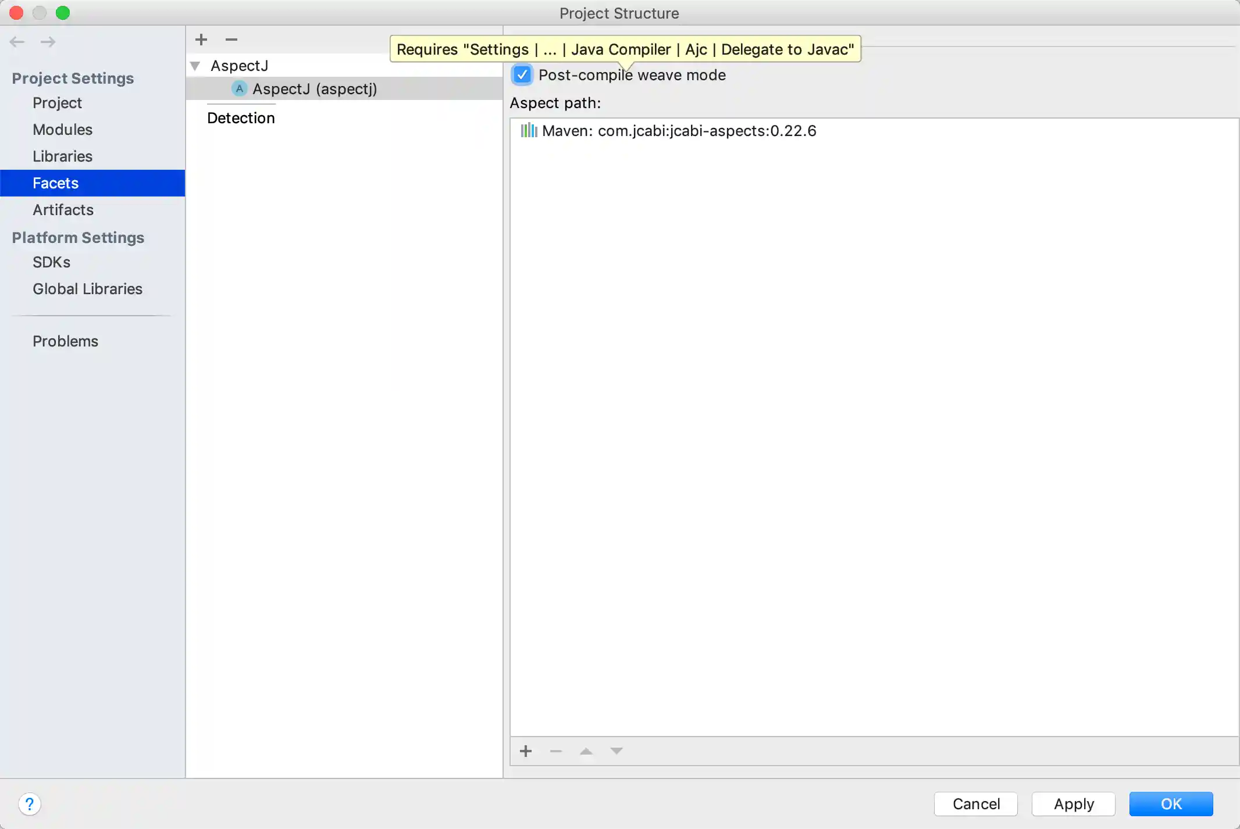
Task: Move aspect path entry up
Action: point(586,751)
